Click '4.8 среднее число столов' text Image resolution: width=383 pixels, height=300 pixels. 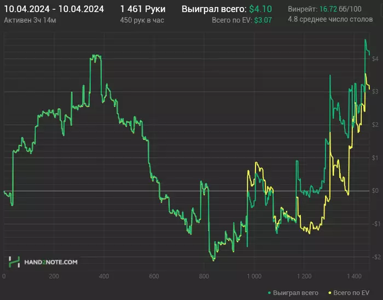coord(330,19)
